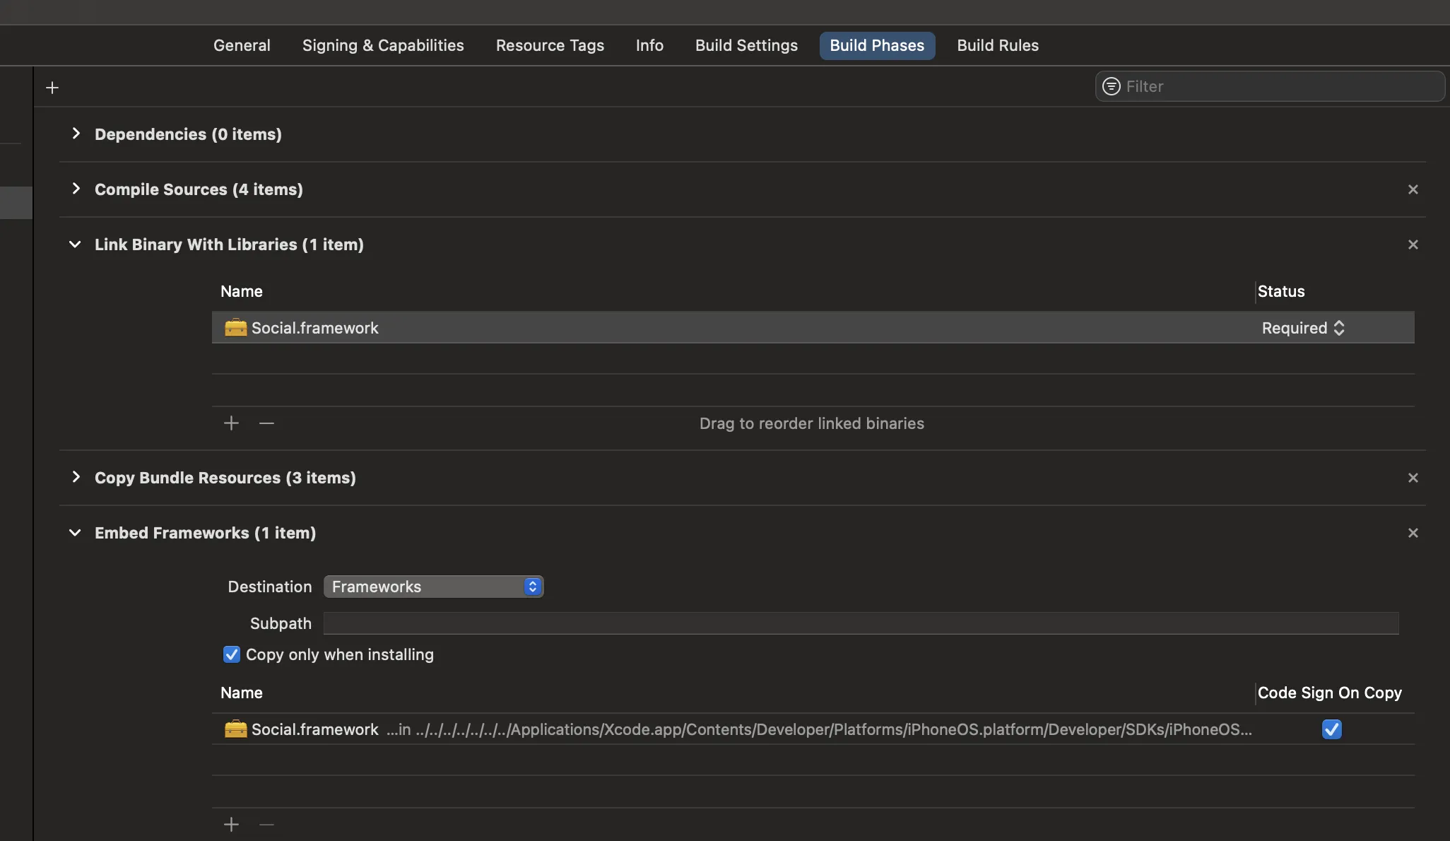1450x841 pixels.
Task: Delete the Copy Bundle Resources phase
Action: pyautogui.click(x=1413, y=478)
